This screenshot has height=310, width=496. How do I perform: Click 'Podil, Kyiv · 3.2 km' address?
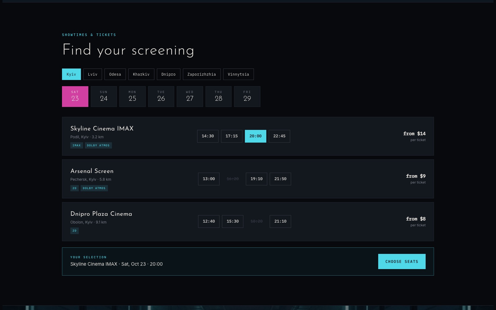coord(87,137)
